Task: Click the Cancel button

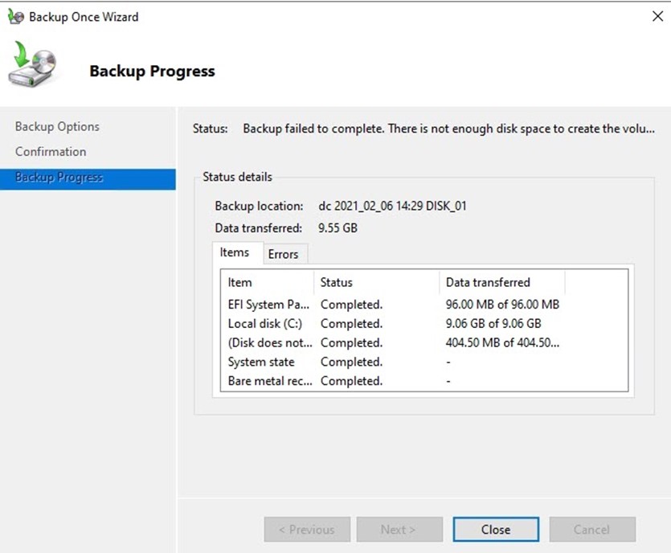Action: (x=591, y=530)
